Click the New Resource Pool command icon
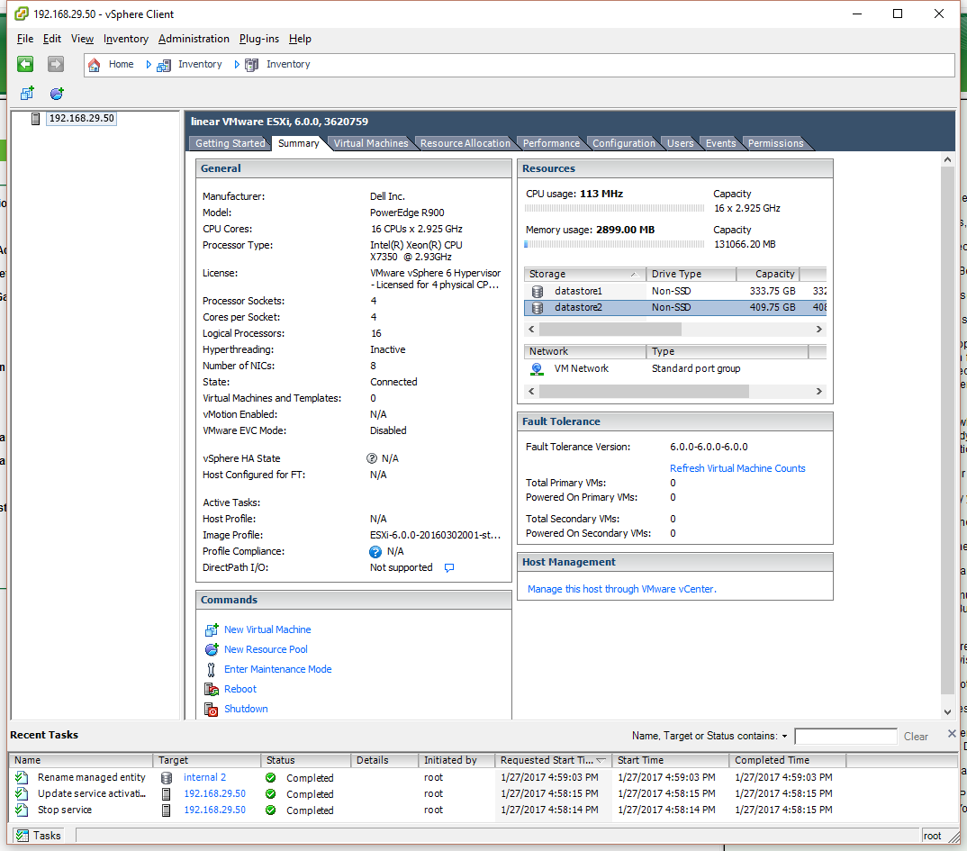Viewport: 967px width, 851px height. tap(212, 649)
